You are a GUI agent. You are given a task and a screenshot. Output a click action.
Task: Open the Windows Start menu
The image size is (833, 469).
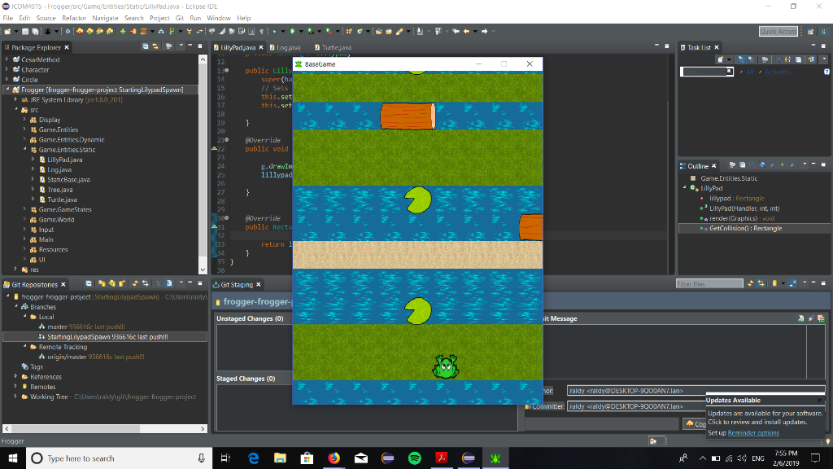[13, 458]
